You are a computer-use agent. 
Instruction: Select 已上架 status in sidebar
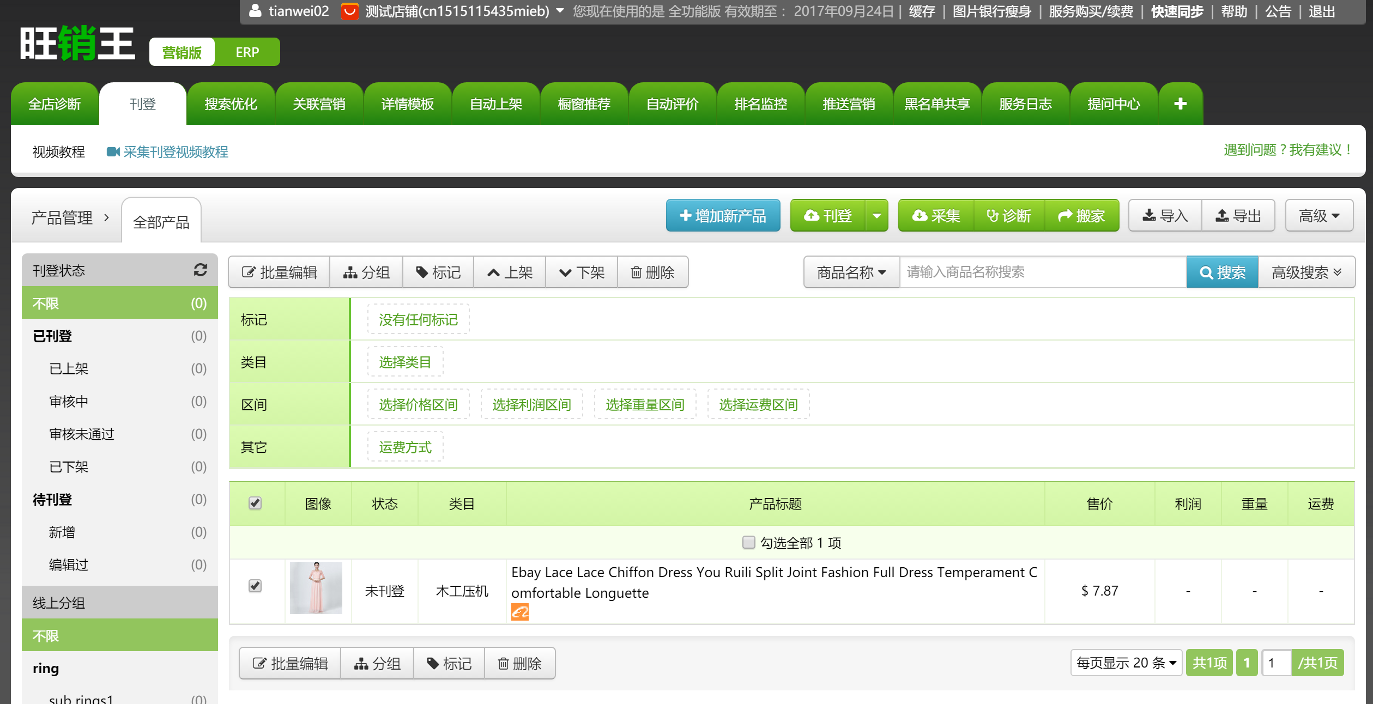tap(119, 368)
